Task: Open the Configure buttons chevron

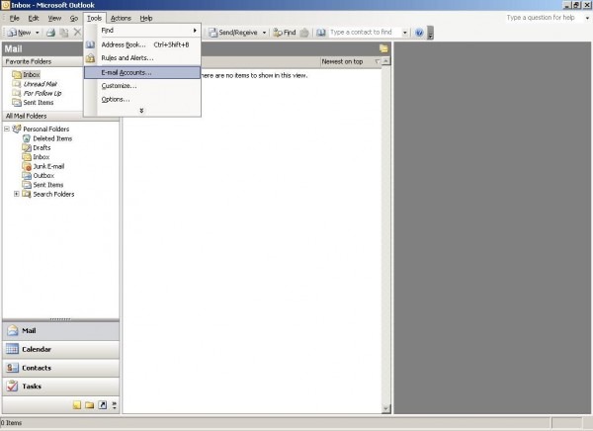Action: pyautogui.click(x=115, y=405)
